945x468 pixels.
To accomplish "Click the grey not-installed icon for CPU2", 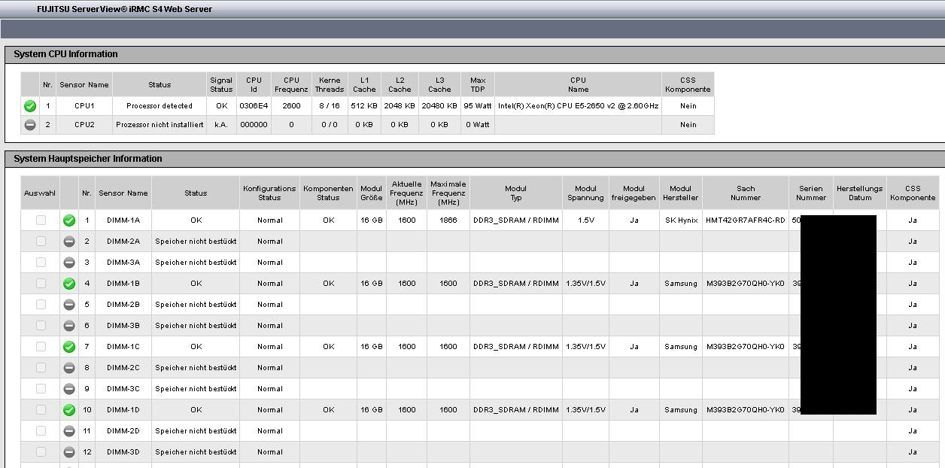I will tap(30, 124).
